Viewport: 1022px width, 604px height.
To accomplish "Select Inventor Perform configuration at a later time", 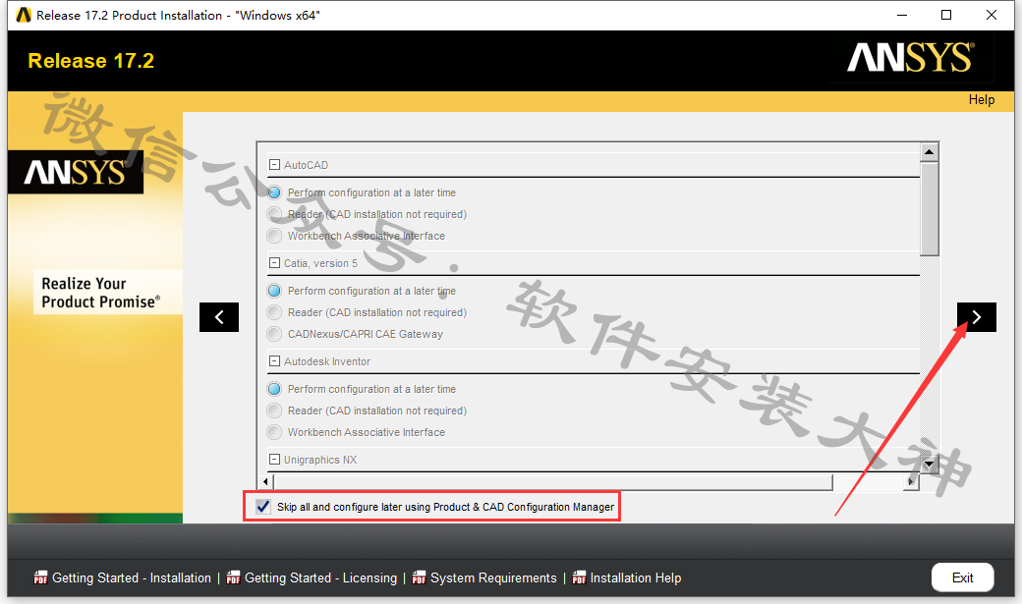I will (274, 389).
